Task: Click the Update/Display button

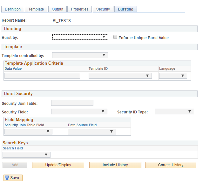Action: (58, 165)
